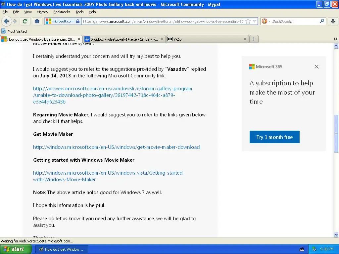Click the 'Waiting for web.vortex.data.microsoft.com' status text
339x254 pixels.
point(37,241)
